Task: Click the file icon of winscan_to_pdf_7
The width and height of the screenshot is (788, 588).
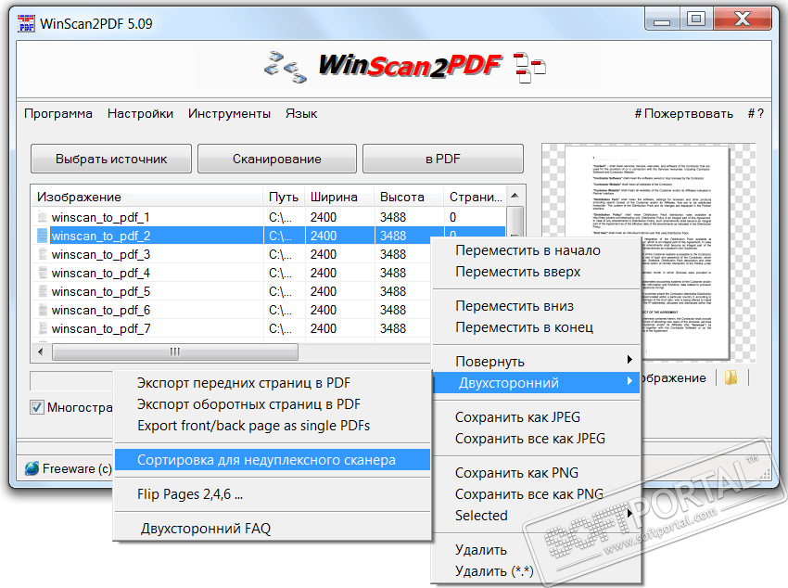Action: [x=43, y=328]
